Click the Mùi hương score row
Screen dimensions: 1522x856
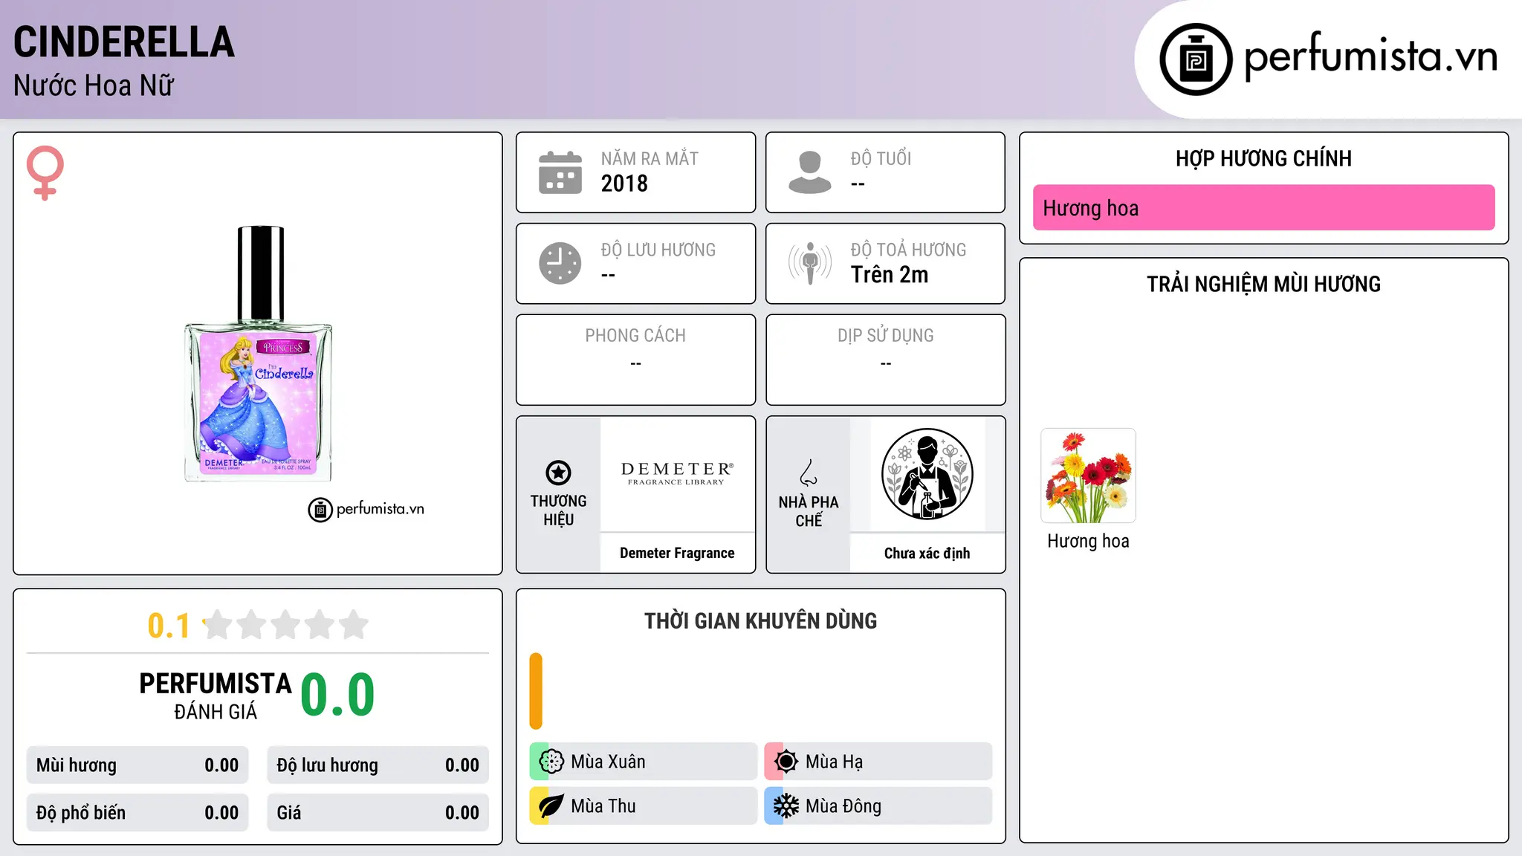(137, 765)
